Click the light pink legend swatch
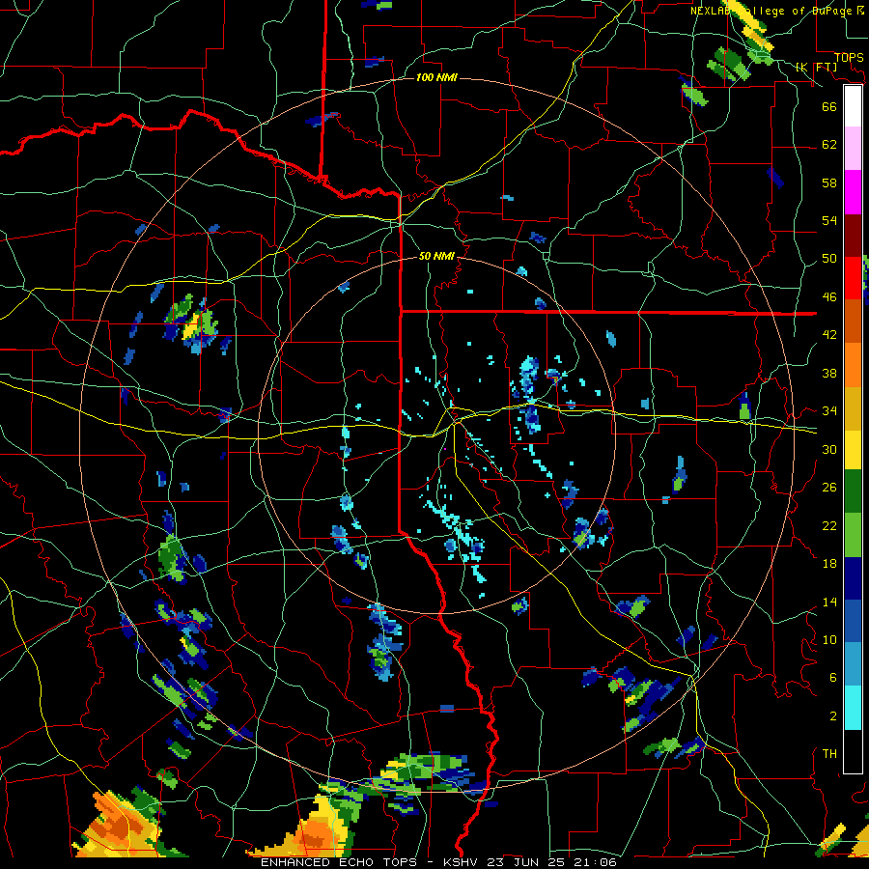Image resolution: width=869 pixels, height=869 pixels. [x=853, y=149]
